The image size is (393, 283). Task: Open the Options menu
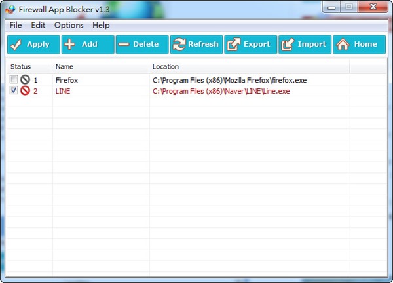click(69, 25)
